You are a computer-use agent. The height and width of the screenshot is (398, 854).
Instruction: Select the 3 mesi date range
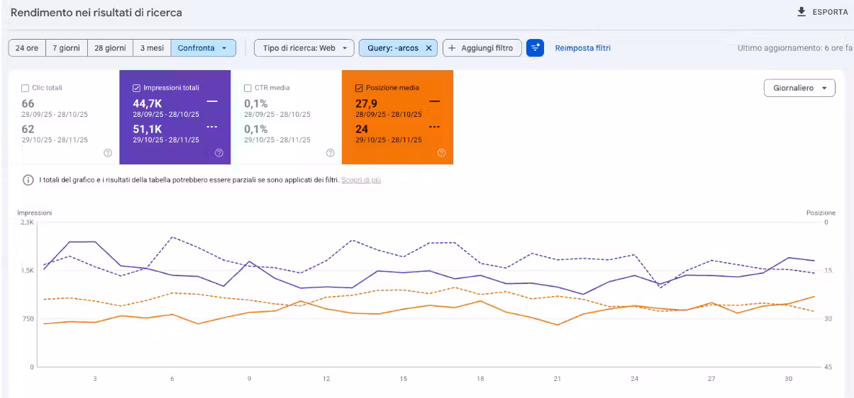click(152, 48)
